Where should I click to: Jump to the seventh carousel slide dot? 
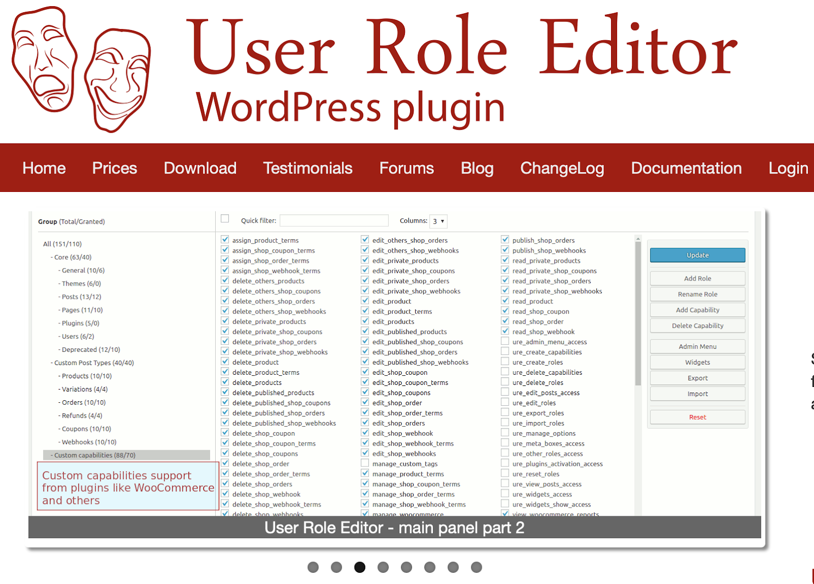(x=453, y=567)
